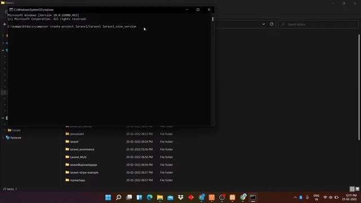This screenshot has height=203, width=361.
Task: Select Network in navigation pane
Action: (x=16, y=138)
